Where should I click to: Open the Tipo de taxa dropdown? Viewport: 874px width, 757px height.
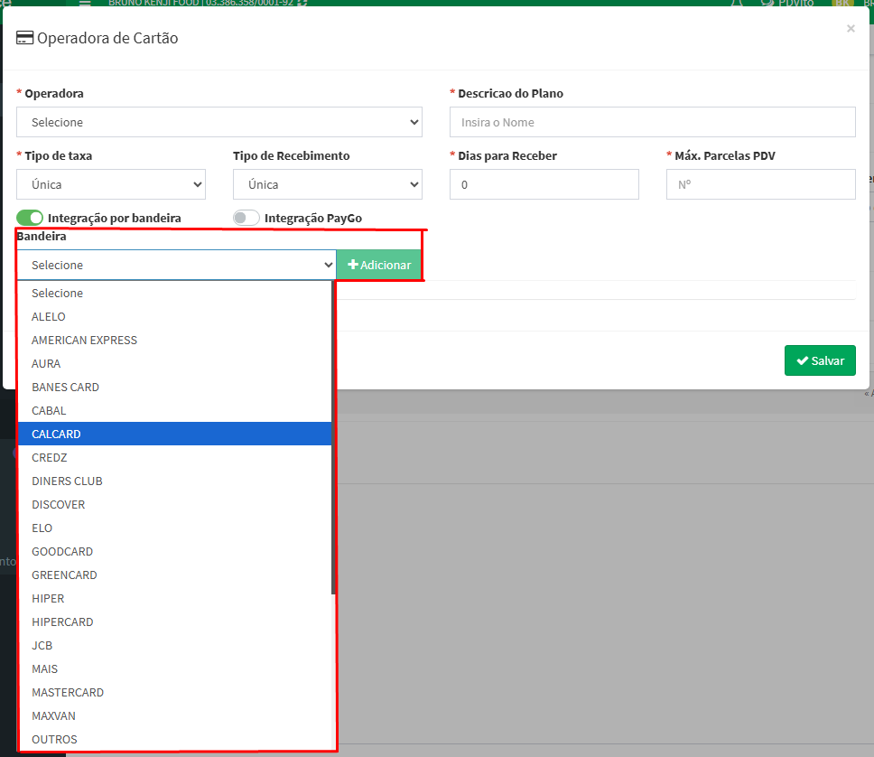111,184
